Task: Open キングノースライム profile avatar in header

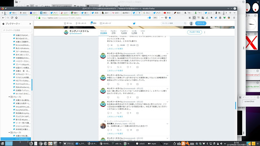Action: click(x=66, y=32)
